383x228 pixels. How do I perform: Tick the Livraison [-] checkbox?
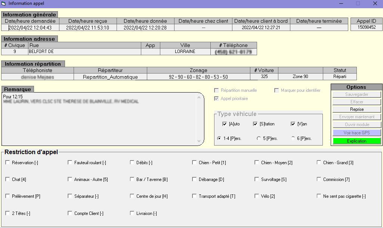[132, 213]
